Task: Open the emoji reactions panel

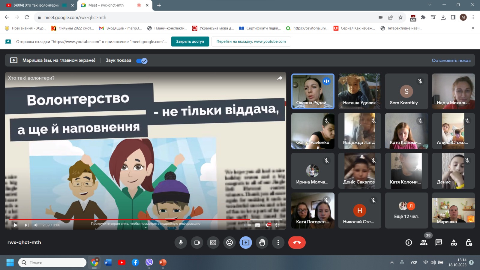Action: coord(229,242)
